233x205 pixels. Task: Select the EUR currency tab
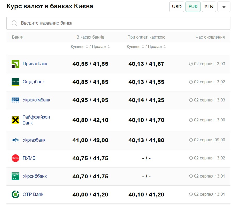pyautogui.click(x=193, y=7)
